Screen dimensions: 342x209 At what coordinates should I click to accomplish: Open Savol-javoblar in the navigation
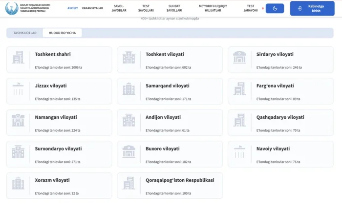pyautogui.click(x=119, y=8)
